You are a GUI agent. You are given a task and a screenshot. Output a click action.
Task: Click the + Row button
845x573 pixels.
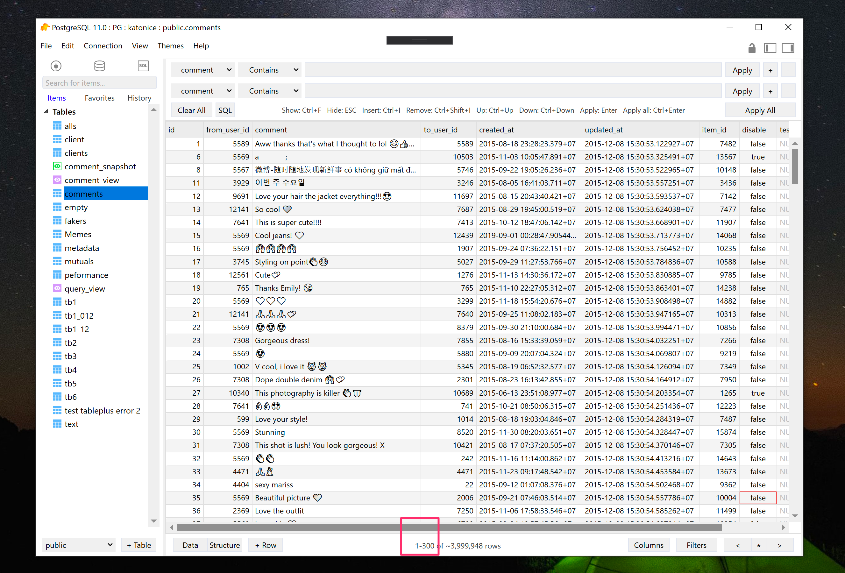(x=266, y=545)
